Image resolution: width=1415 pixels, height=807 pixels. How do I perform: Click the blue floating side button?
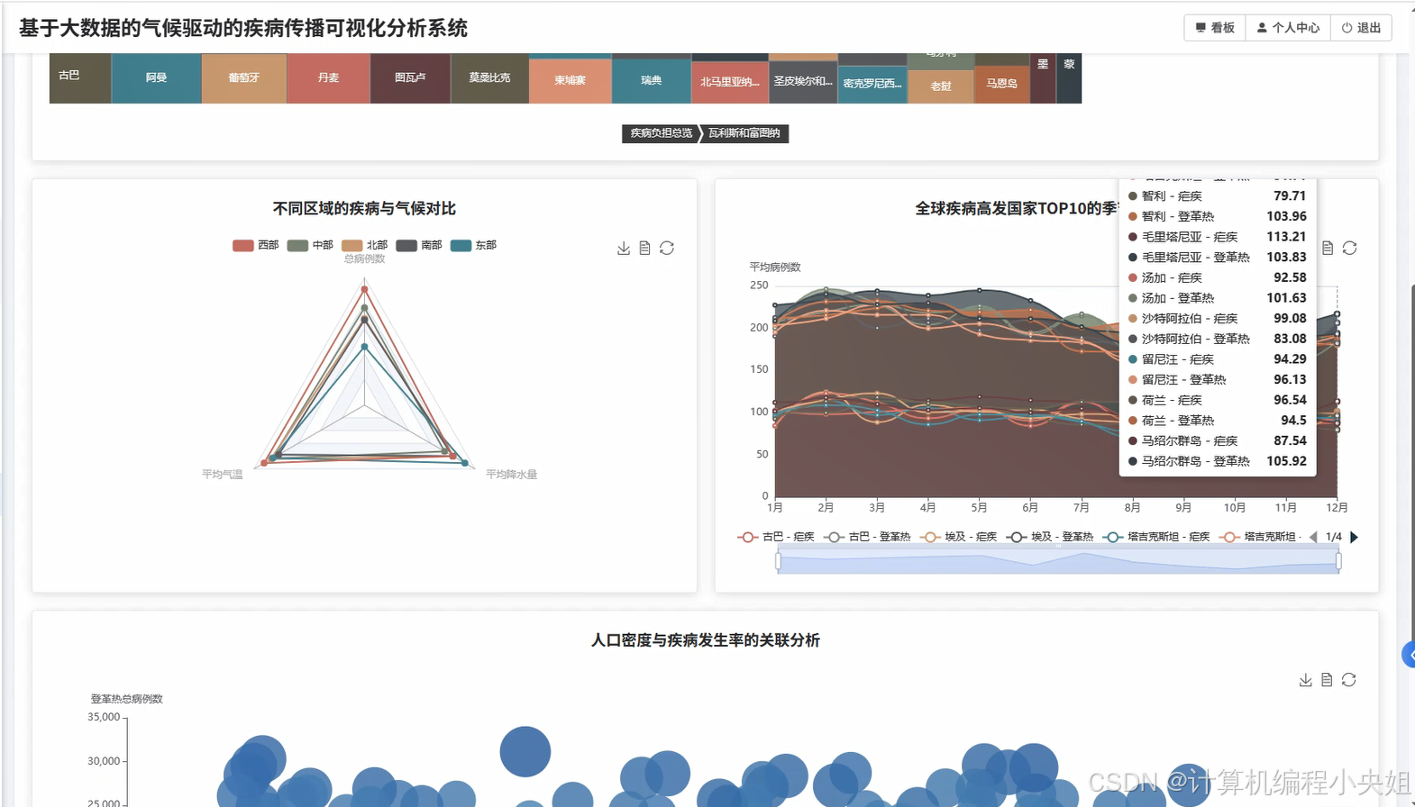click(1409, 655)
